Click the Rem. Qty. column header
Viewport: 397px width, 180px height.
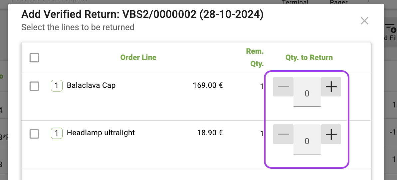tap(255, 57)
